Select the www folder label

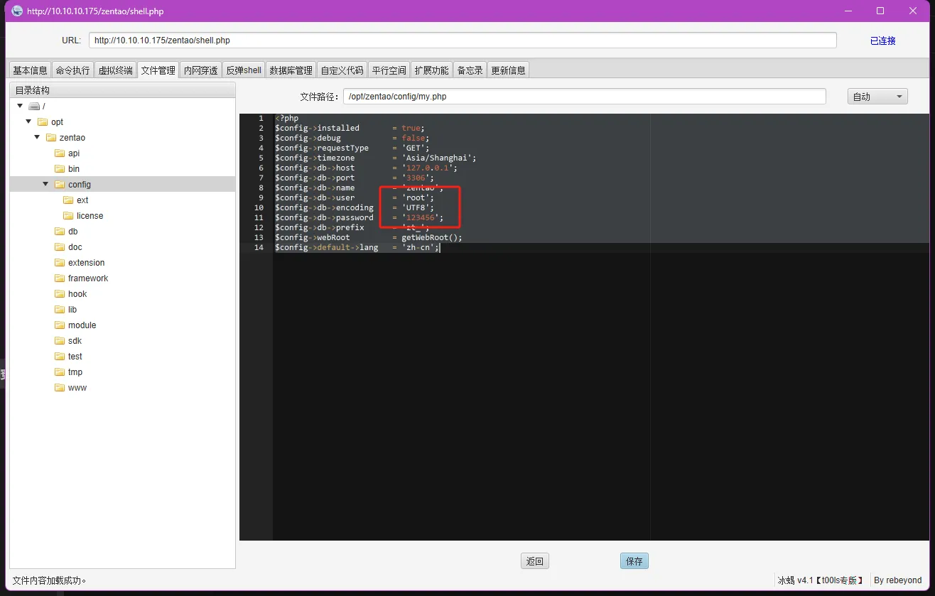click(77, 388)
